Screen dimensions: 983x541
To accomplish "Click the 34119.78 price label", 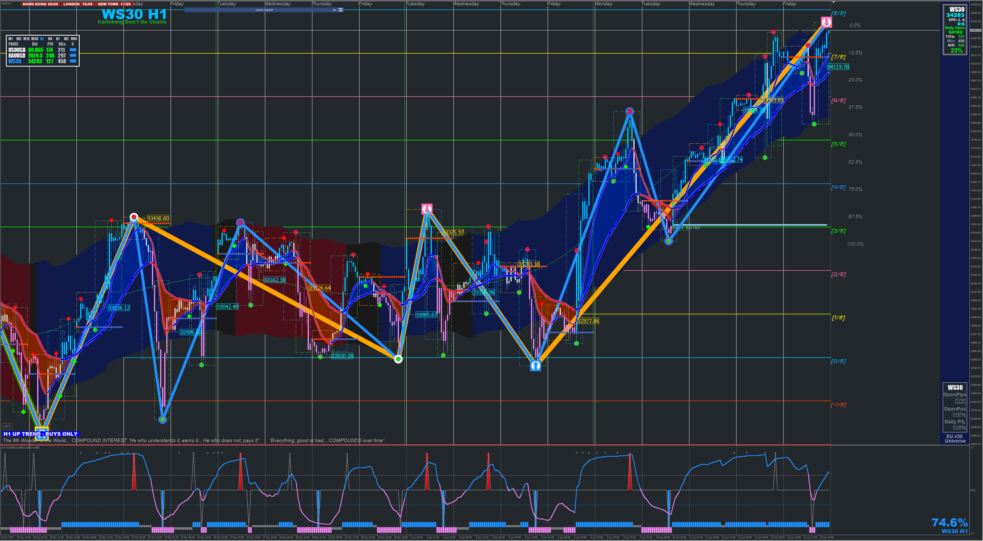I will [x=838, y=67].
